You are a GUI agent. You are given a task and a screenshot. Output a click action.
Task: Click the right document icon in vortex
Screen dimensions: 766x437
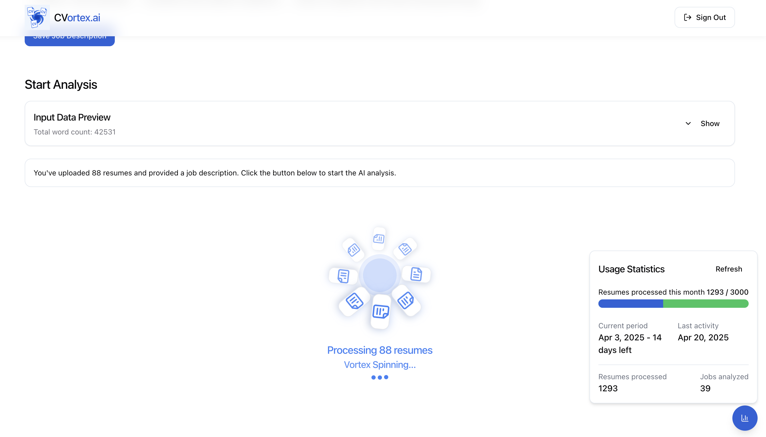(416, 274)
